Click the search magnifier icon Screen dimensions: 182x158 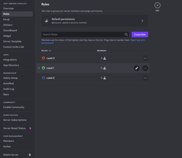[126, 35]
